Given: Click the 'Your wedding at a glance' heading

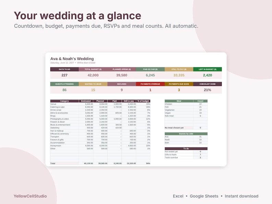Looking at the screenshot, I should [77, 16].
